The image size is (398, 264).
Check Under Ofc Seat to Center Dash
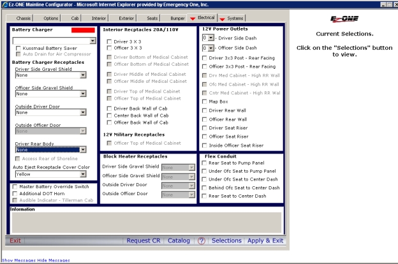[x=204, y=179]
